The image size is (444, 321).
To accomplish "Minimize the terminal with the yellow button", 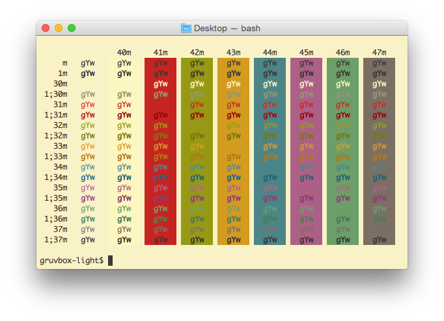I will pos(59,28).
